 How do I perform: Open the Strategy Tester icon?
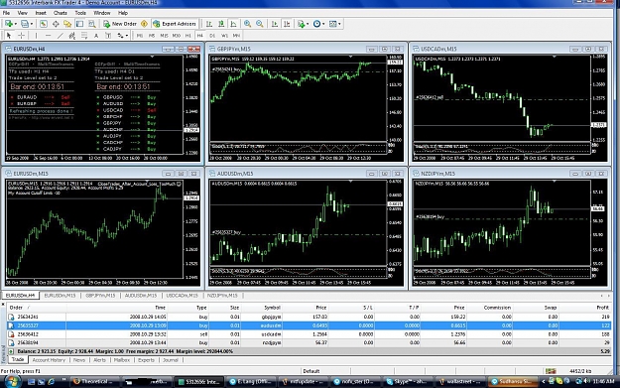click(91, 24)
